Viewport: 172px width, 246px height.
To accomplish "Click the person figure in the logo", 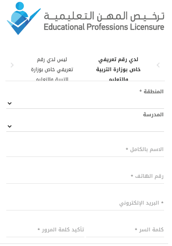I will [x=20, y=13].
